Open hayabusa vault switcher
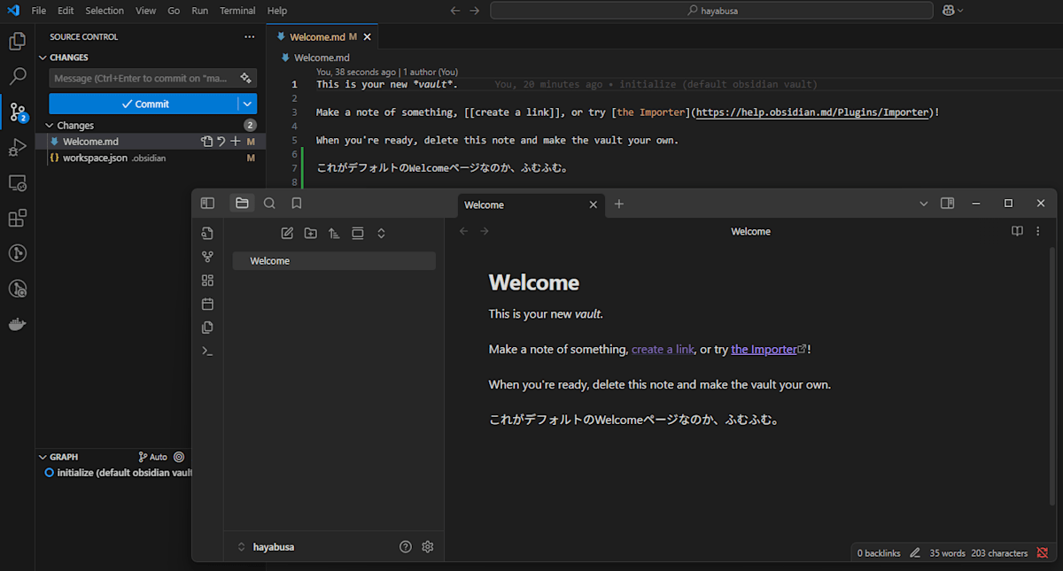The height and width of the screenshot is (571, 1063). (x=266, y=547)
